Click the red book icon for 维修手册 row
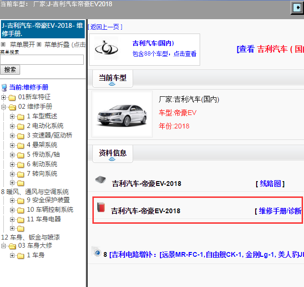This screenshot has width=304, height=287. (x=101, y=207)
